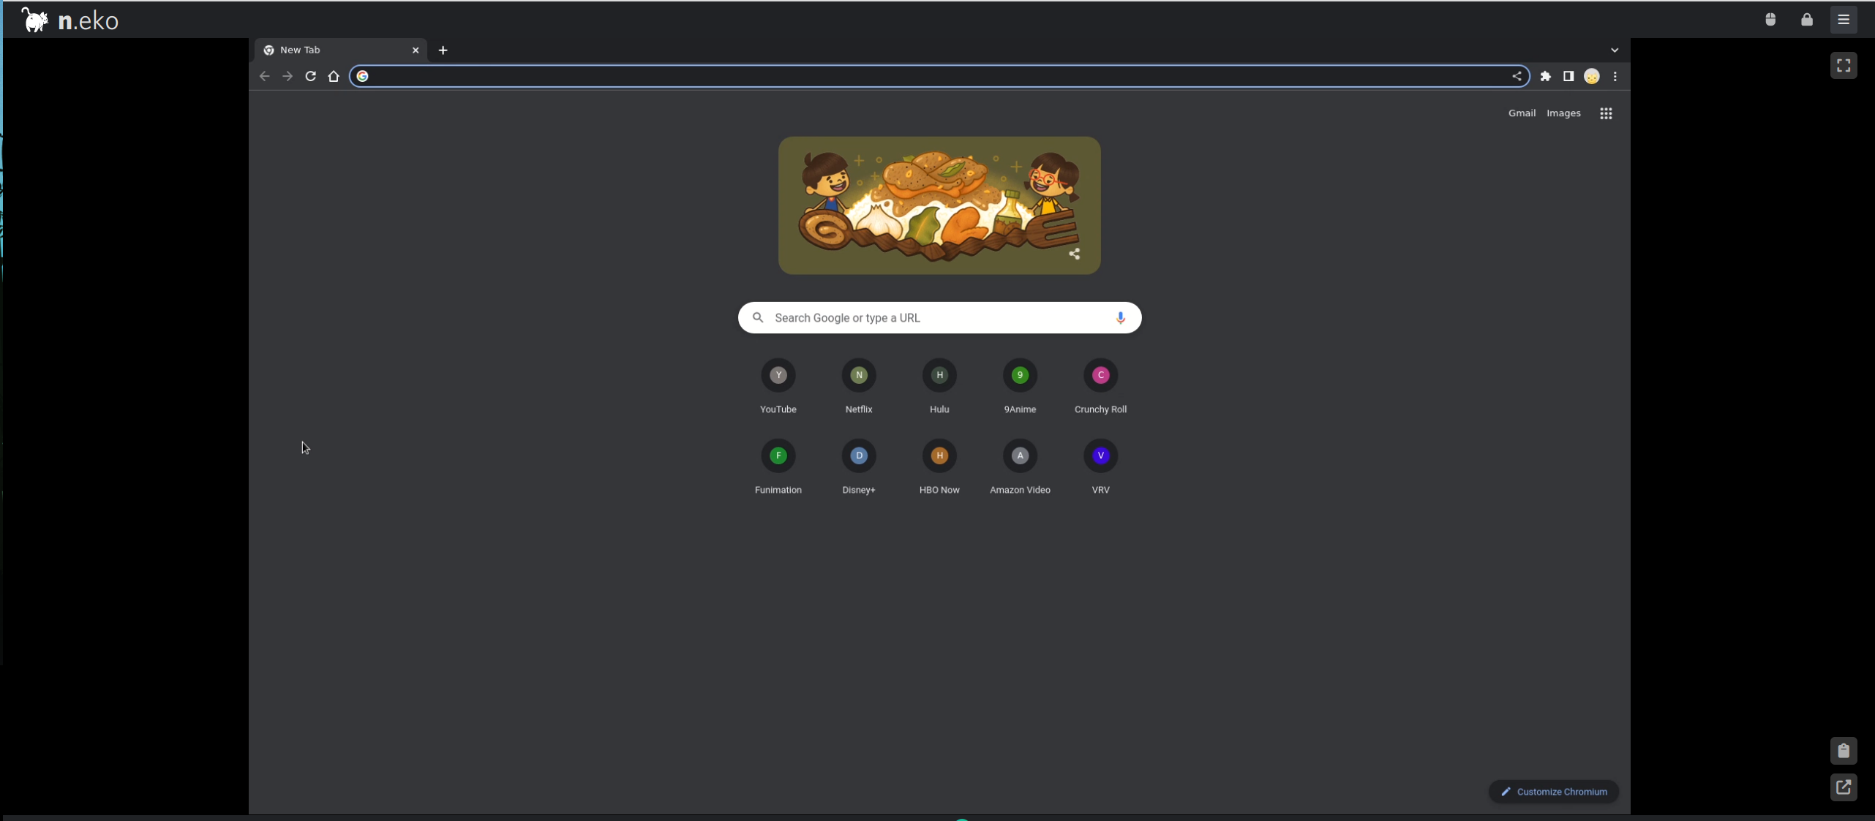Toggle the neko control lock icon
Image resolution: width=1875 pixels, height=821 pixels.
point(1806,20)
